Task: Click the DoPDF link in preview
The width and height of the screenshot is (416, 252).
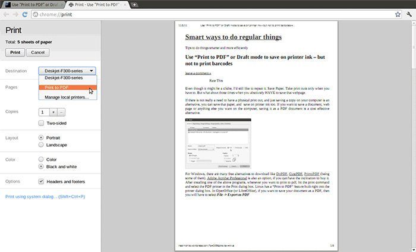Action: pyautogui.click(x=282, y=174)
